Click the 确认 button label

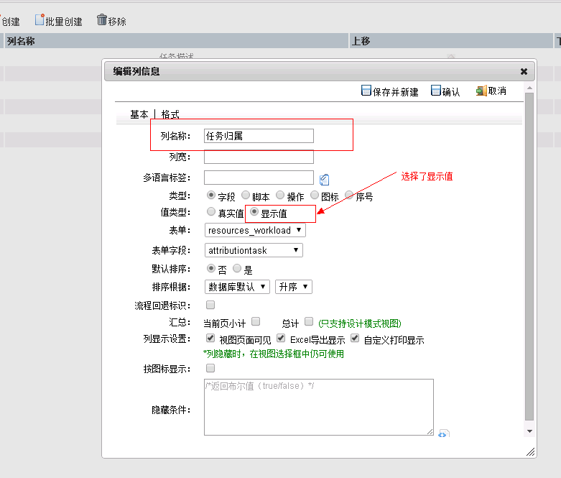(x=451, y=92)
